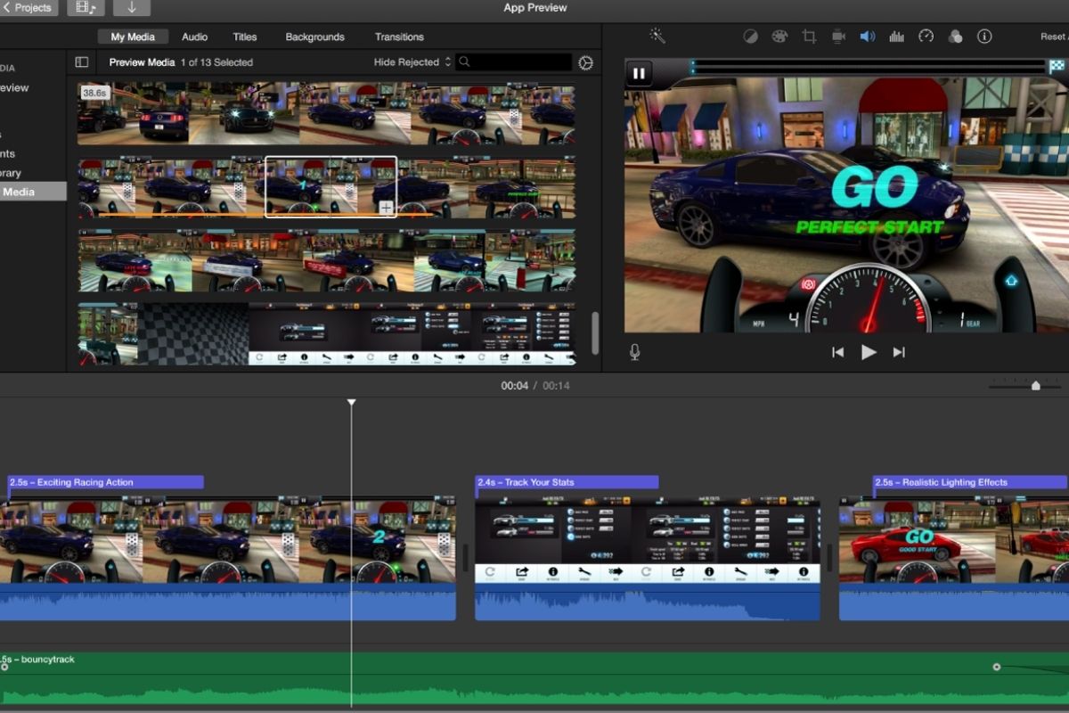Open noise reduction and equalizer icon

click(x=896, y=37)
